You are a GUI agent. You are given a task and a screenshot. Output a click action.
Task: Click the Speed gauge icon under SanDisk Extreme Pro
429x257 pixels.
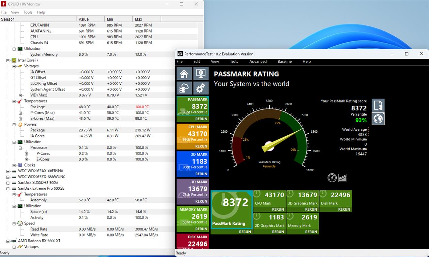pyautogui.click(x=20, y=223)
